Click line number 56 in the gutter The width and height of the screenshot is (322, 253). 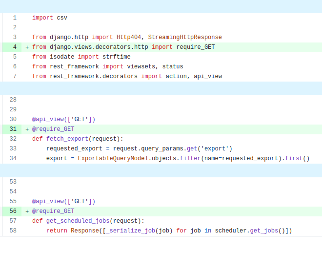(x=13, y=211)
